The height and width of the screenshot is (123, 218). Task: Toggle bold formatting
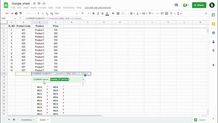click(93, 14)
